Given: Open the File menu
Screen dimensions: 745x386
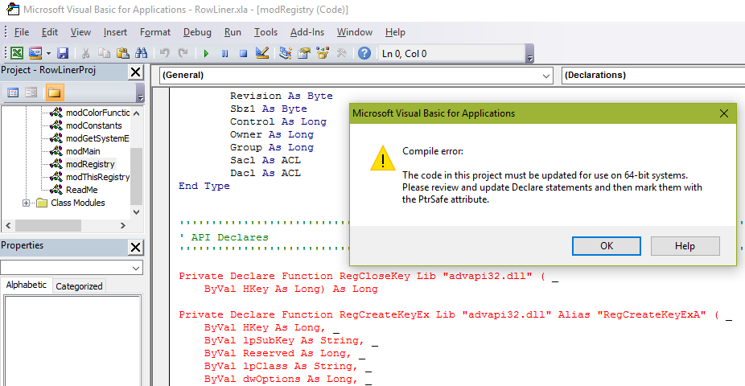Looking at the screenshot, I should coord(22,32).
